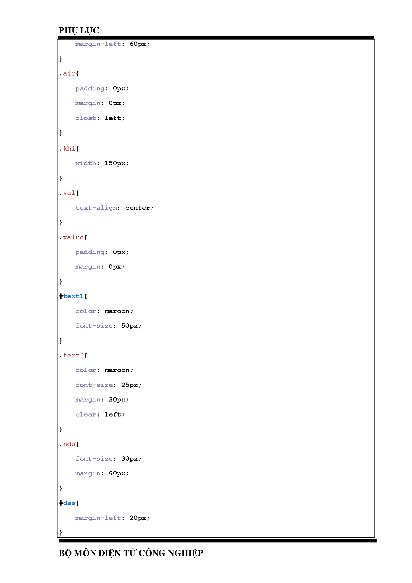Click the PHỤ LỤC page header
This screenshot has width=412, height=583.
click(x=79, y=30)
